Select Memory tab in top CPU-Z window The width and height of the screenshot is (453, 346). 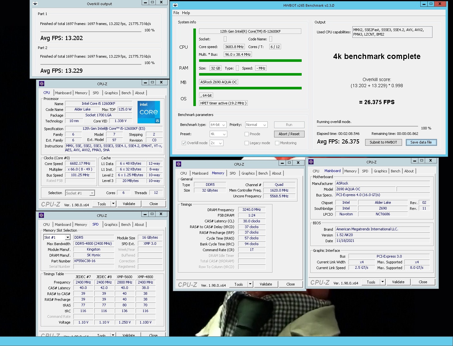(81, 93)
